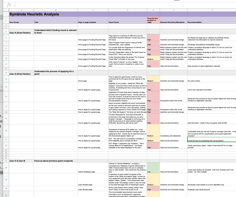This screenshot has width=236, height=197.
Task: Select 'User A (Grant Seeker)' in row 5
Action: [21, 31]
